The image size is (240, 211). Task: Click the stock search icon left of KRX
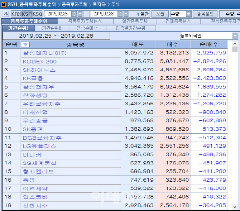tap(6, 14)
